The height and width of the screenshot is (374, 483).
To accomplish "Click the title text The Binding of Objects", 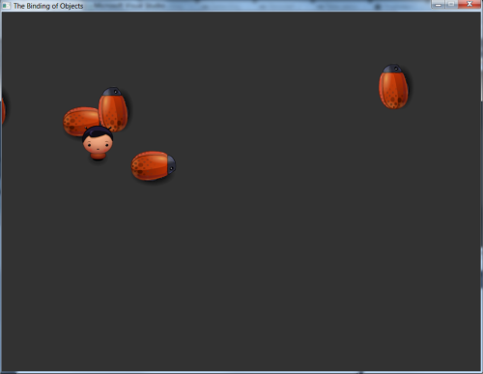I will point(48,6).
